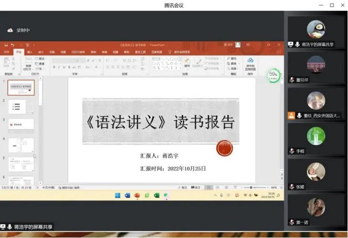The height and width of the screenshot is (238, 348).
Task: Click the Excel icon in the taskbar
Action: (x=157, y=196)
